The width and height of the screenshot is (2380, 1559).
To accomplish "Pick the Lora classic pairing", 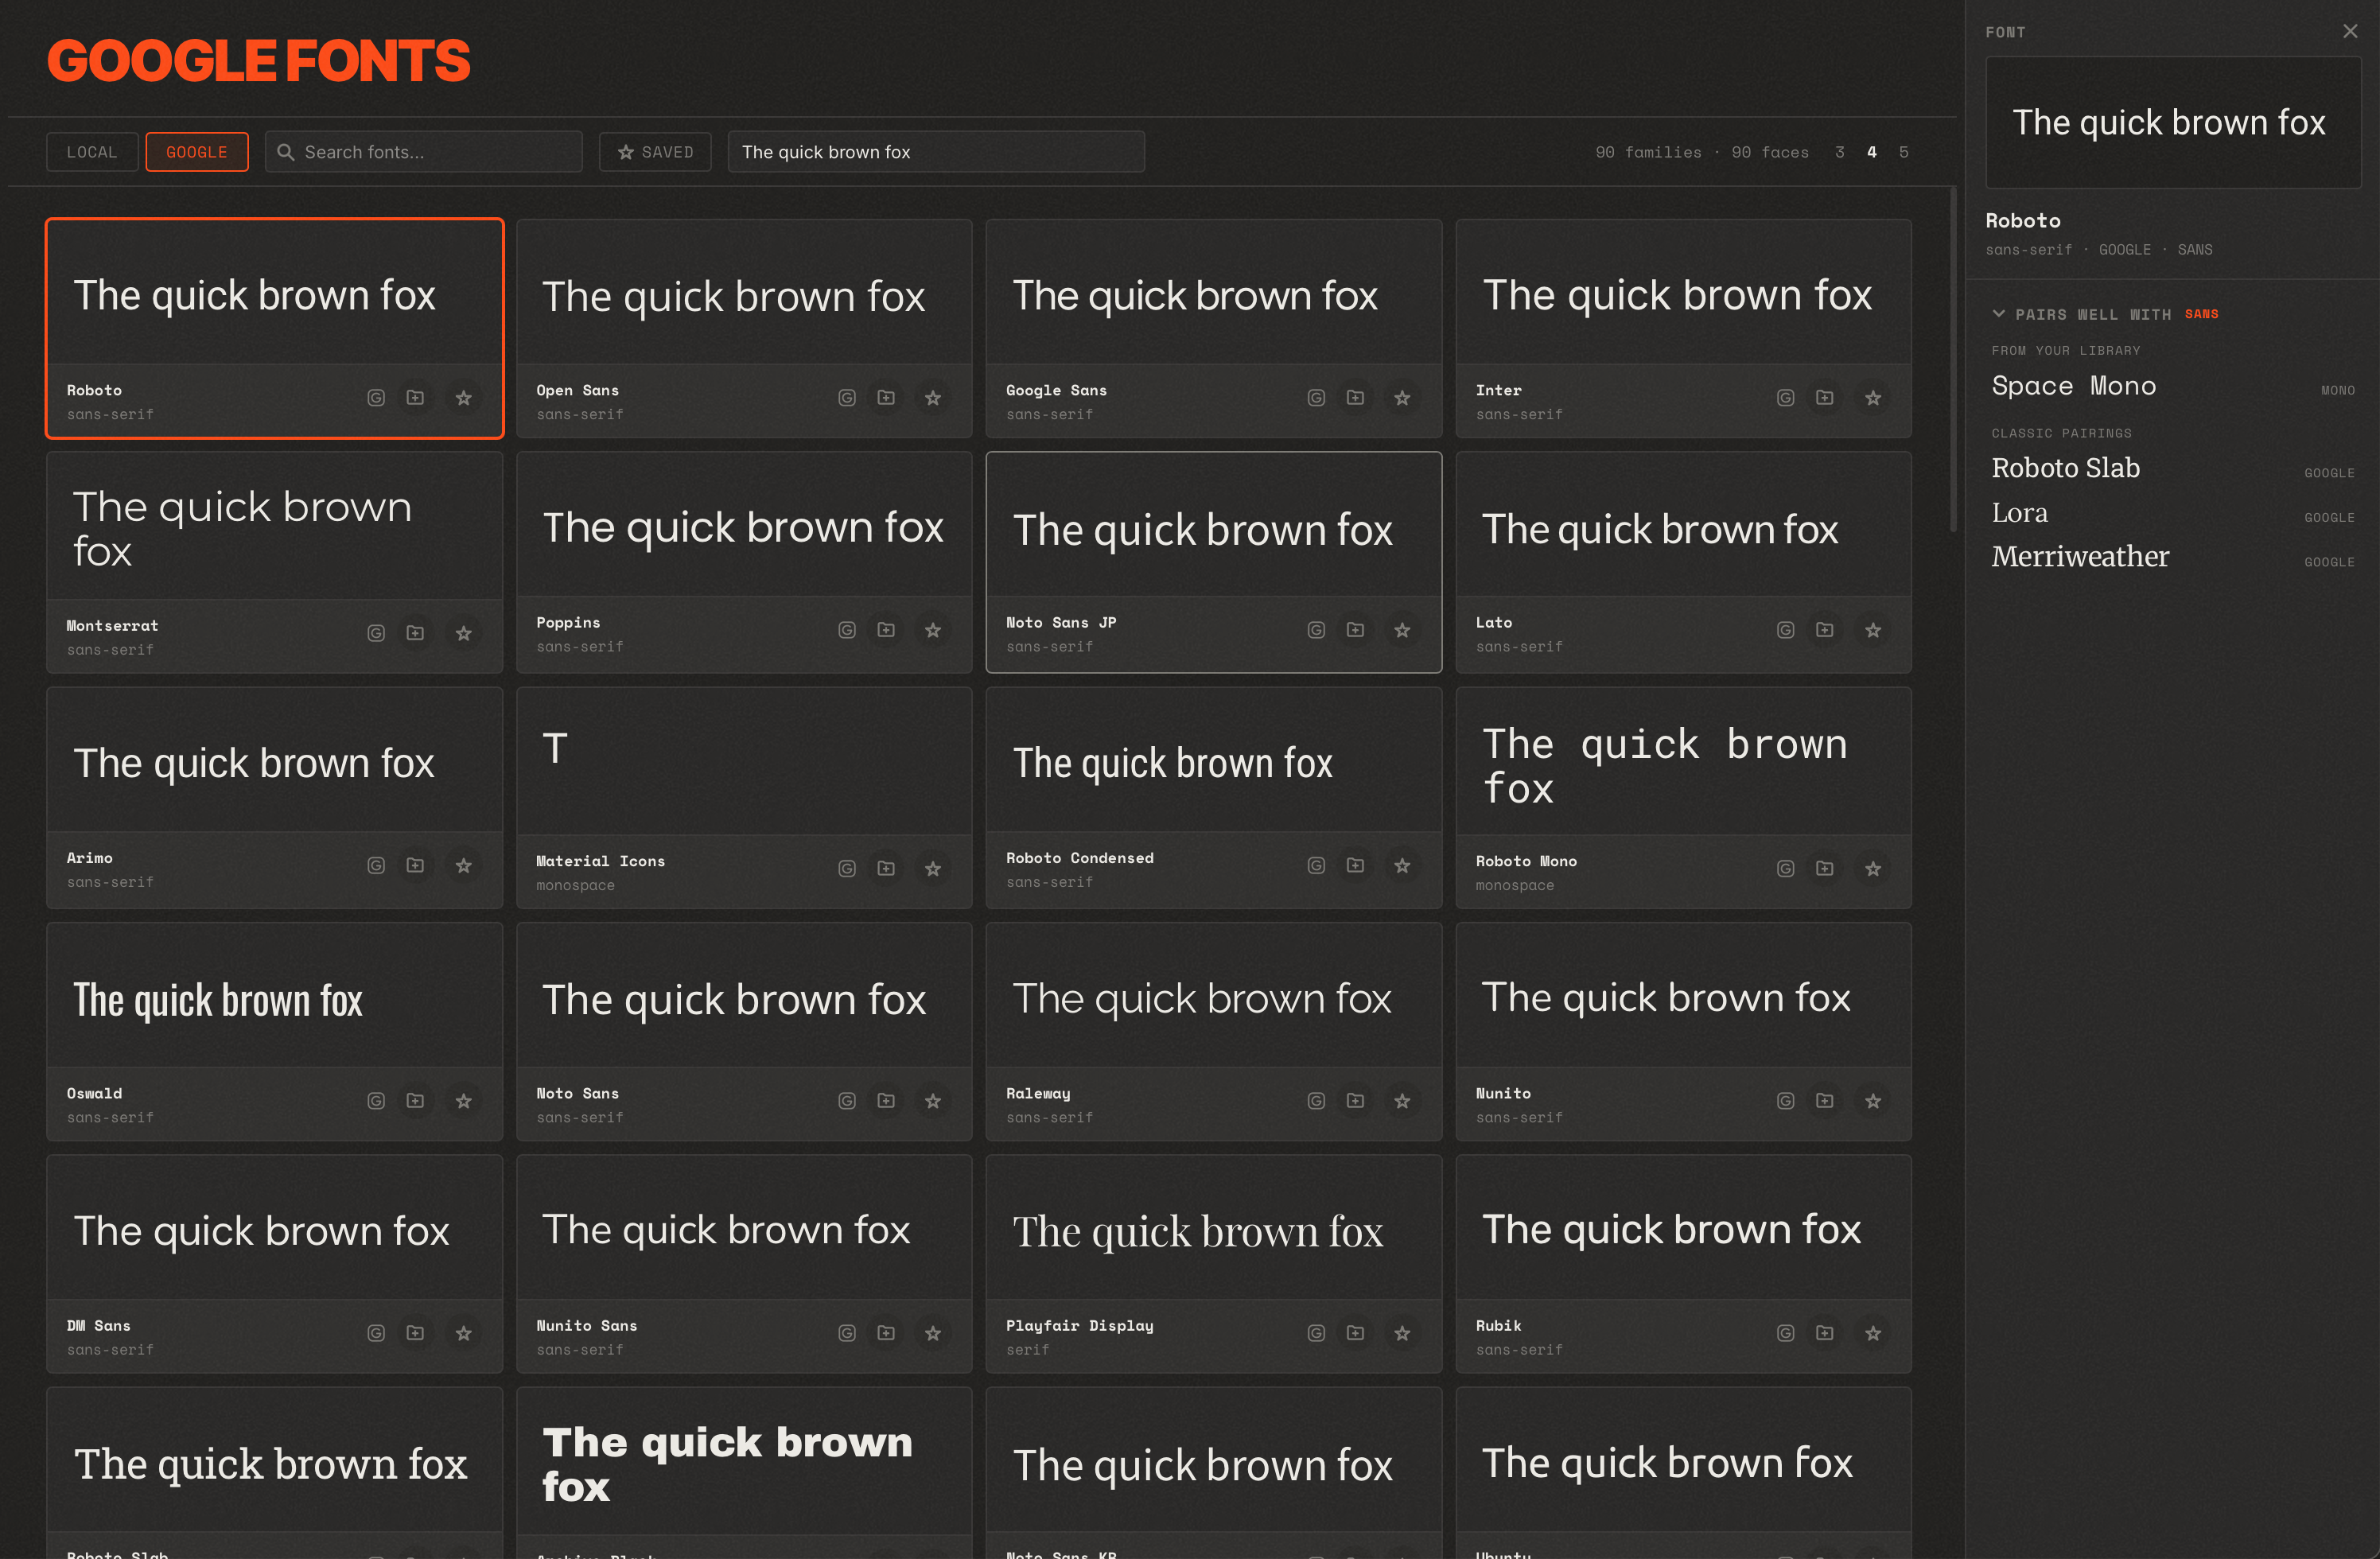I will [x=2173, y=514].
